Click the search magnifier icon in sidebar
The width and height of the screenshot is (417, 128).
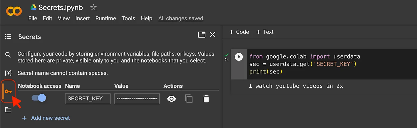pyautogui.click(x=8, y=55)
